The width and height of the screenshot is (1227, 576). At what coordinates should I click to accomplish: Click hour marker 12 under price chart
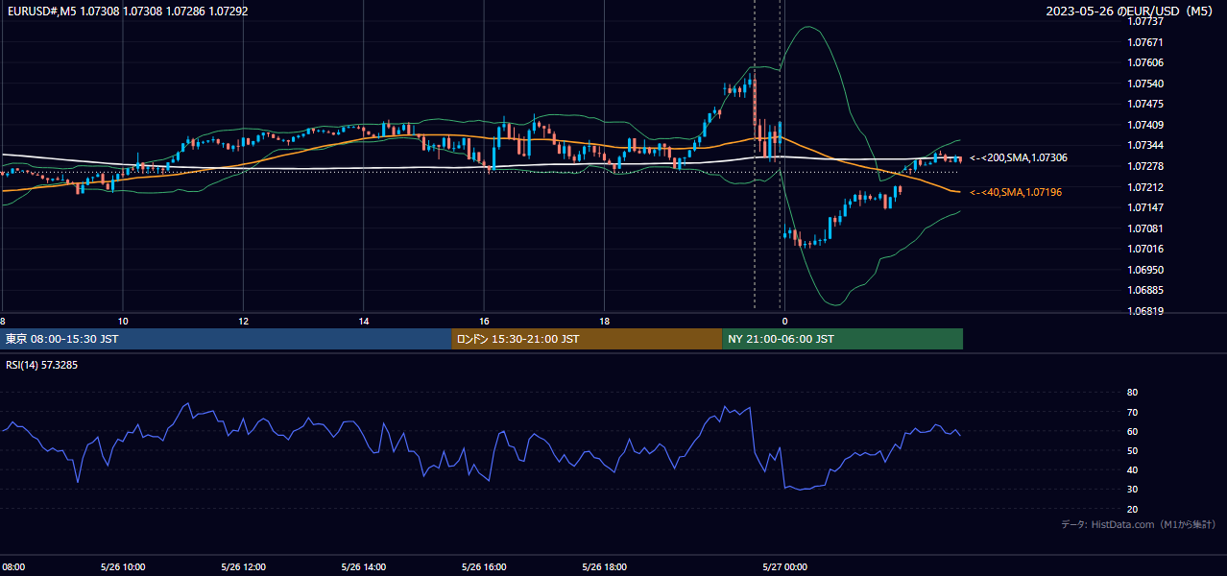243,322
